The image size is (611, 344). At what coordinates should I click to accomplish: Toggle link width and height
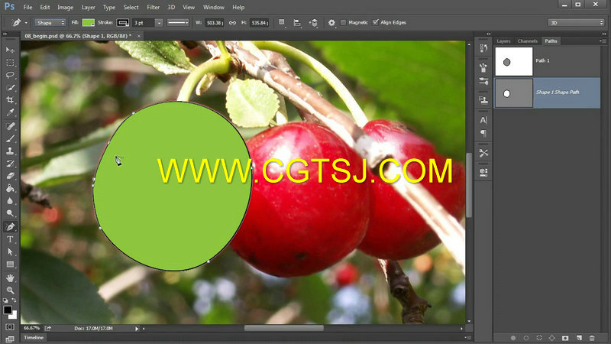pyautogui.click(x=232, y=23)
